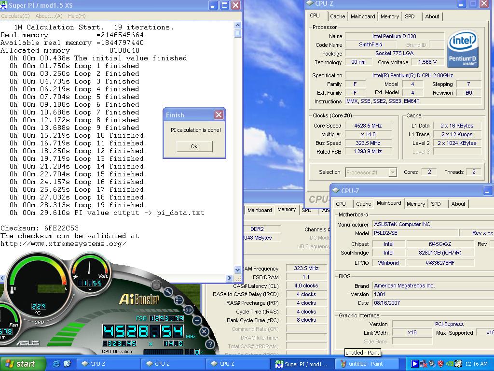The width and height of the screenshot is (494, 371).
Task: Switch to Cache tab in top CPU-Z
Action: [337, 16]
